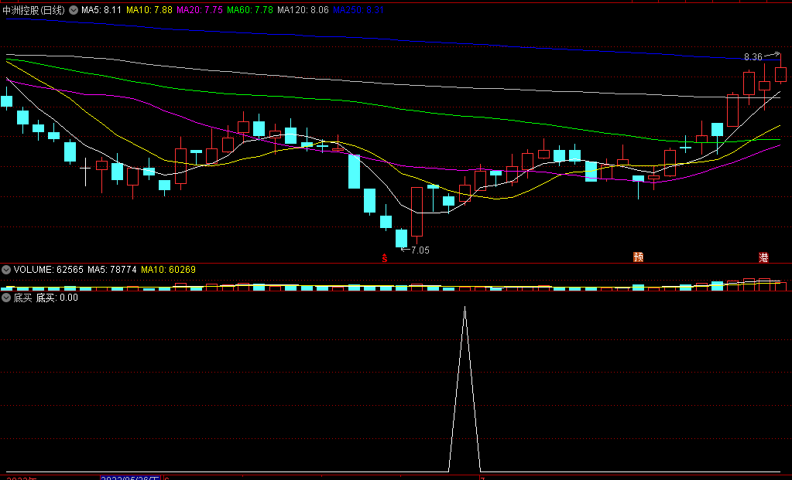Screen dimensions: 792x480
Task: Click the yellow MA10: 7.88 label
Action: tap(149, 9)
